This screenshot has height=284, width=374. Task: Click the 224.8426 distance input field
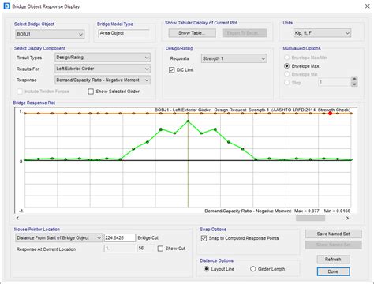click(120, 237)
